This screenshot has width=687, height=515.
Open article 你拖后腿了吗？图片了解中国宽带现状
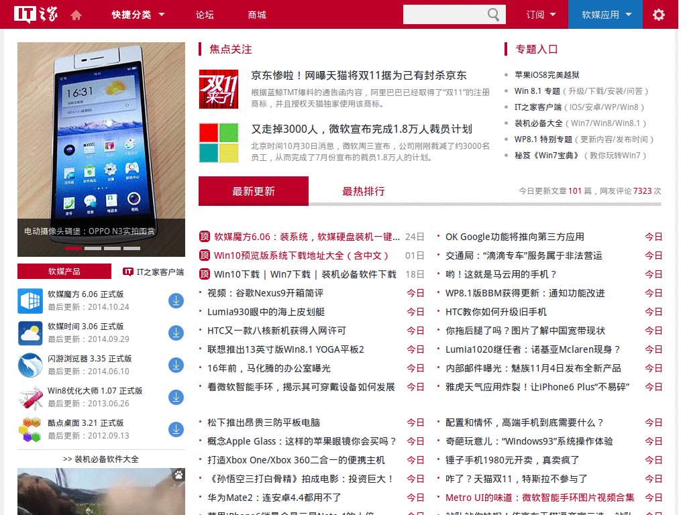point(525,331)
